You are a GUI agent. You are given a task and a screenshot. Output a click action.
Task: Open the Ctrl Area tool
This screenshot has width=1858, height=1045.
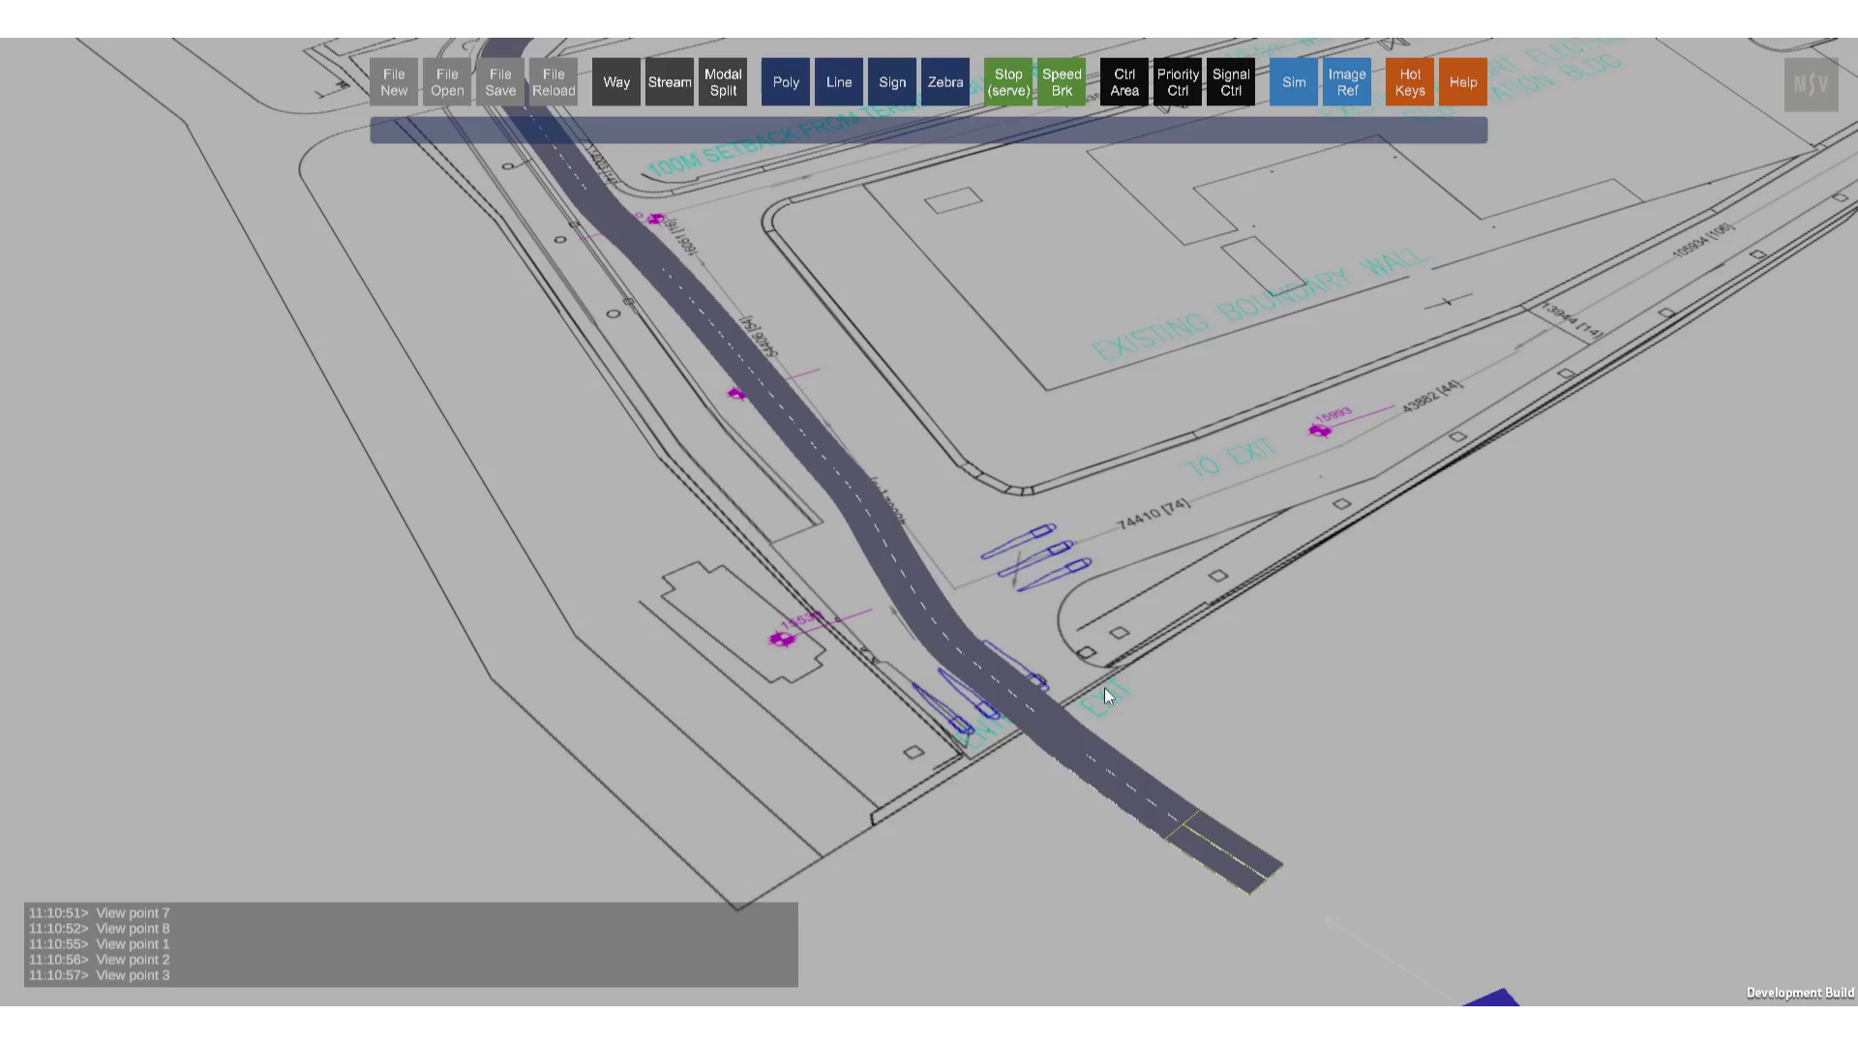tap(1124, 82)
